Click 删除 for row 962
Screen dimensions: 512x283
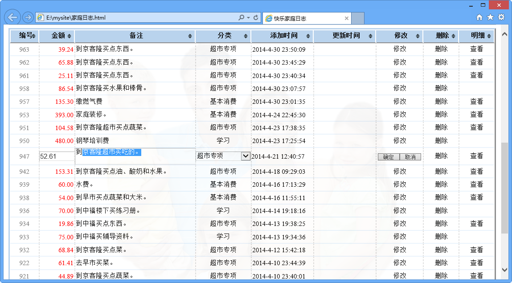pyautogui.click(x=441, y=62)
